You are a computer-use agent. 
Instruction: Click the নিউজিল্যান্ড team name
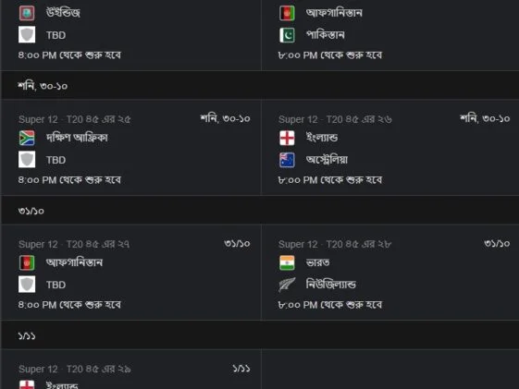click(330, 285)
